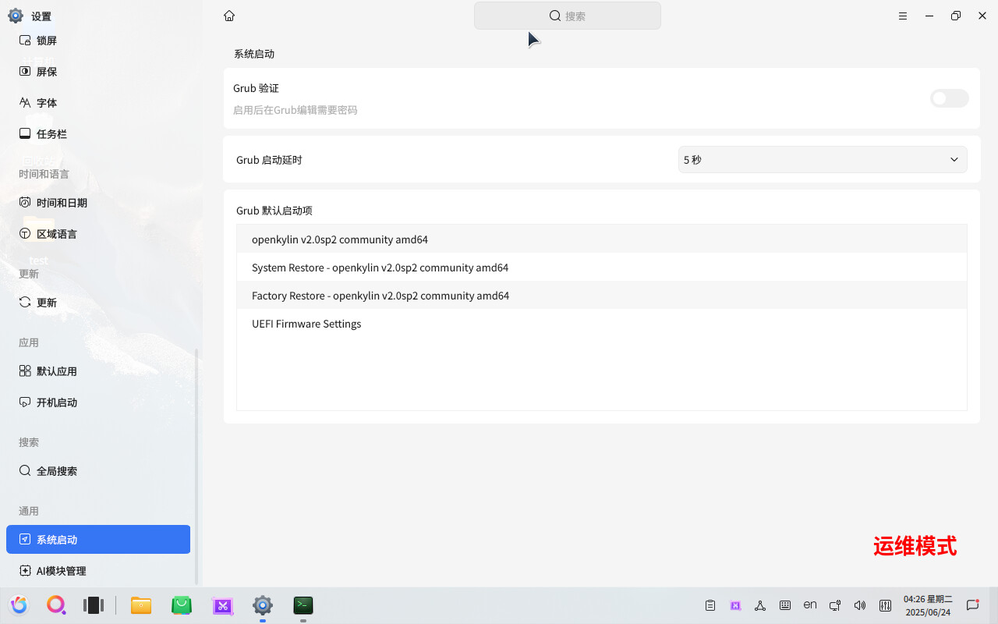Screen dimensions: 998x624
Task: Open 开机启动 settings in sidebar
Action: [98, 402]
